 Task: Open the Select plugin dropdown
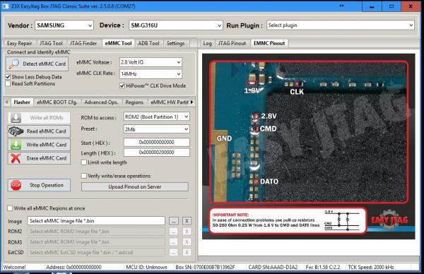341,25
